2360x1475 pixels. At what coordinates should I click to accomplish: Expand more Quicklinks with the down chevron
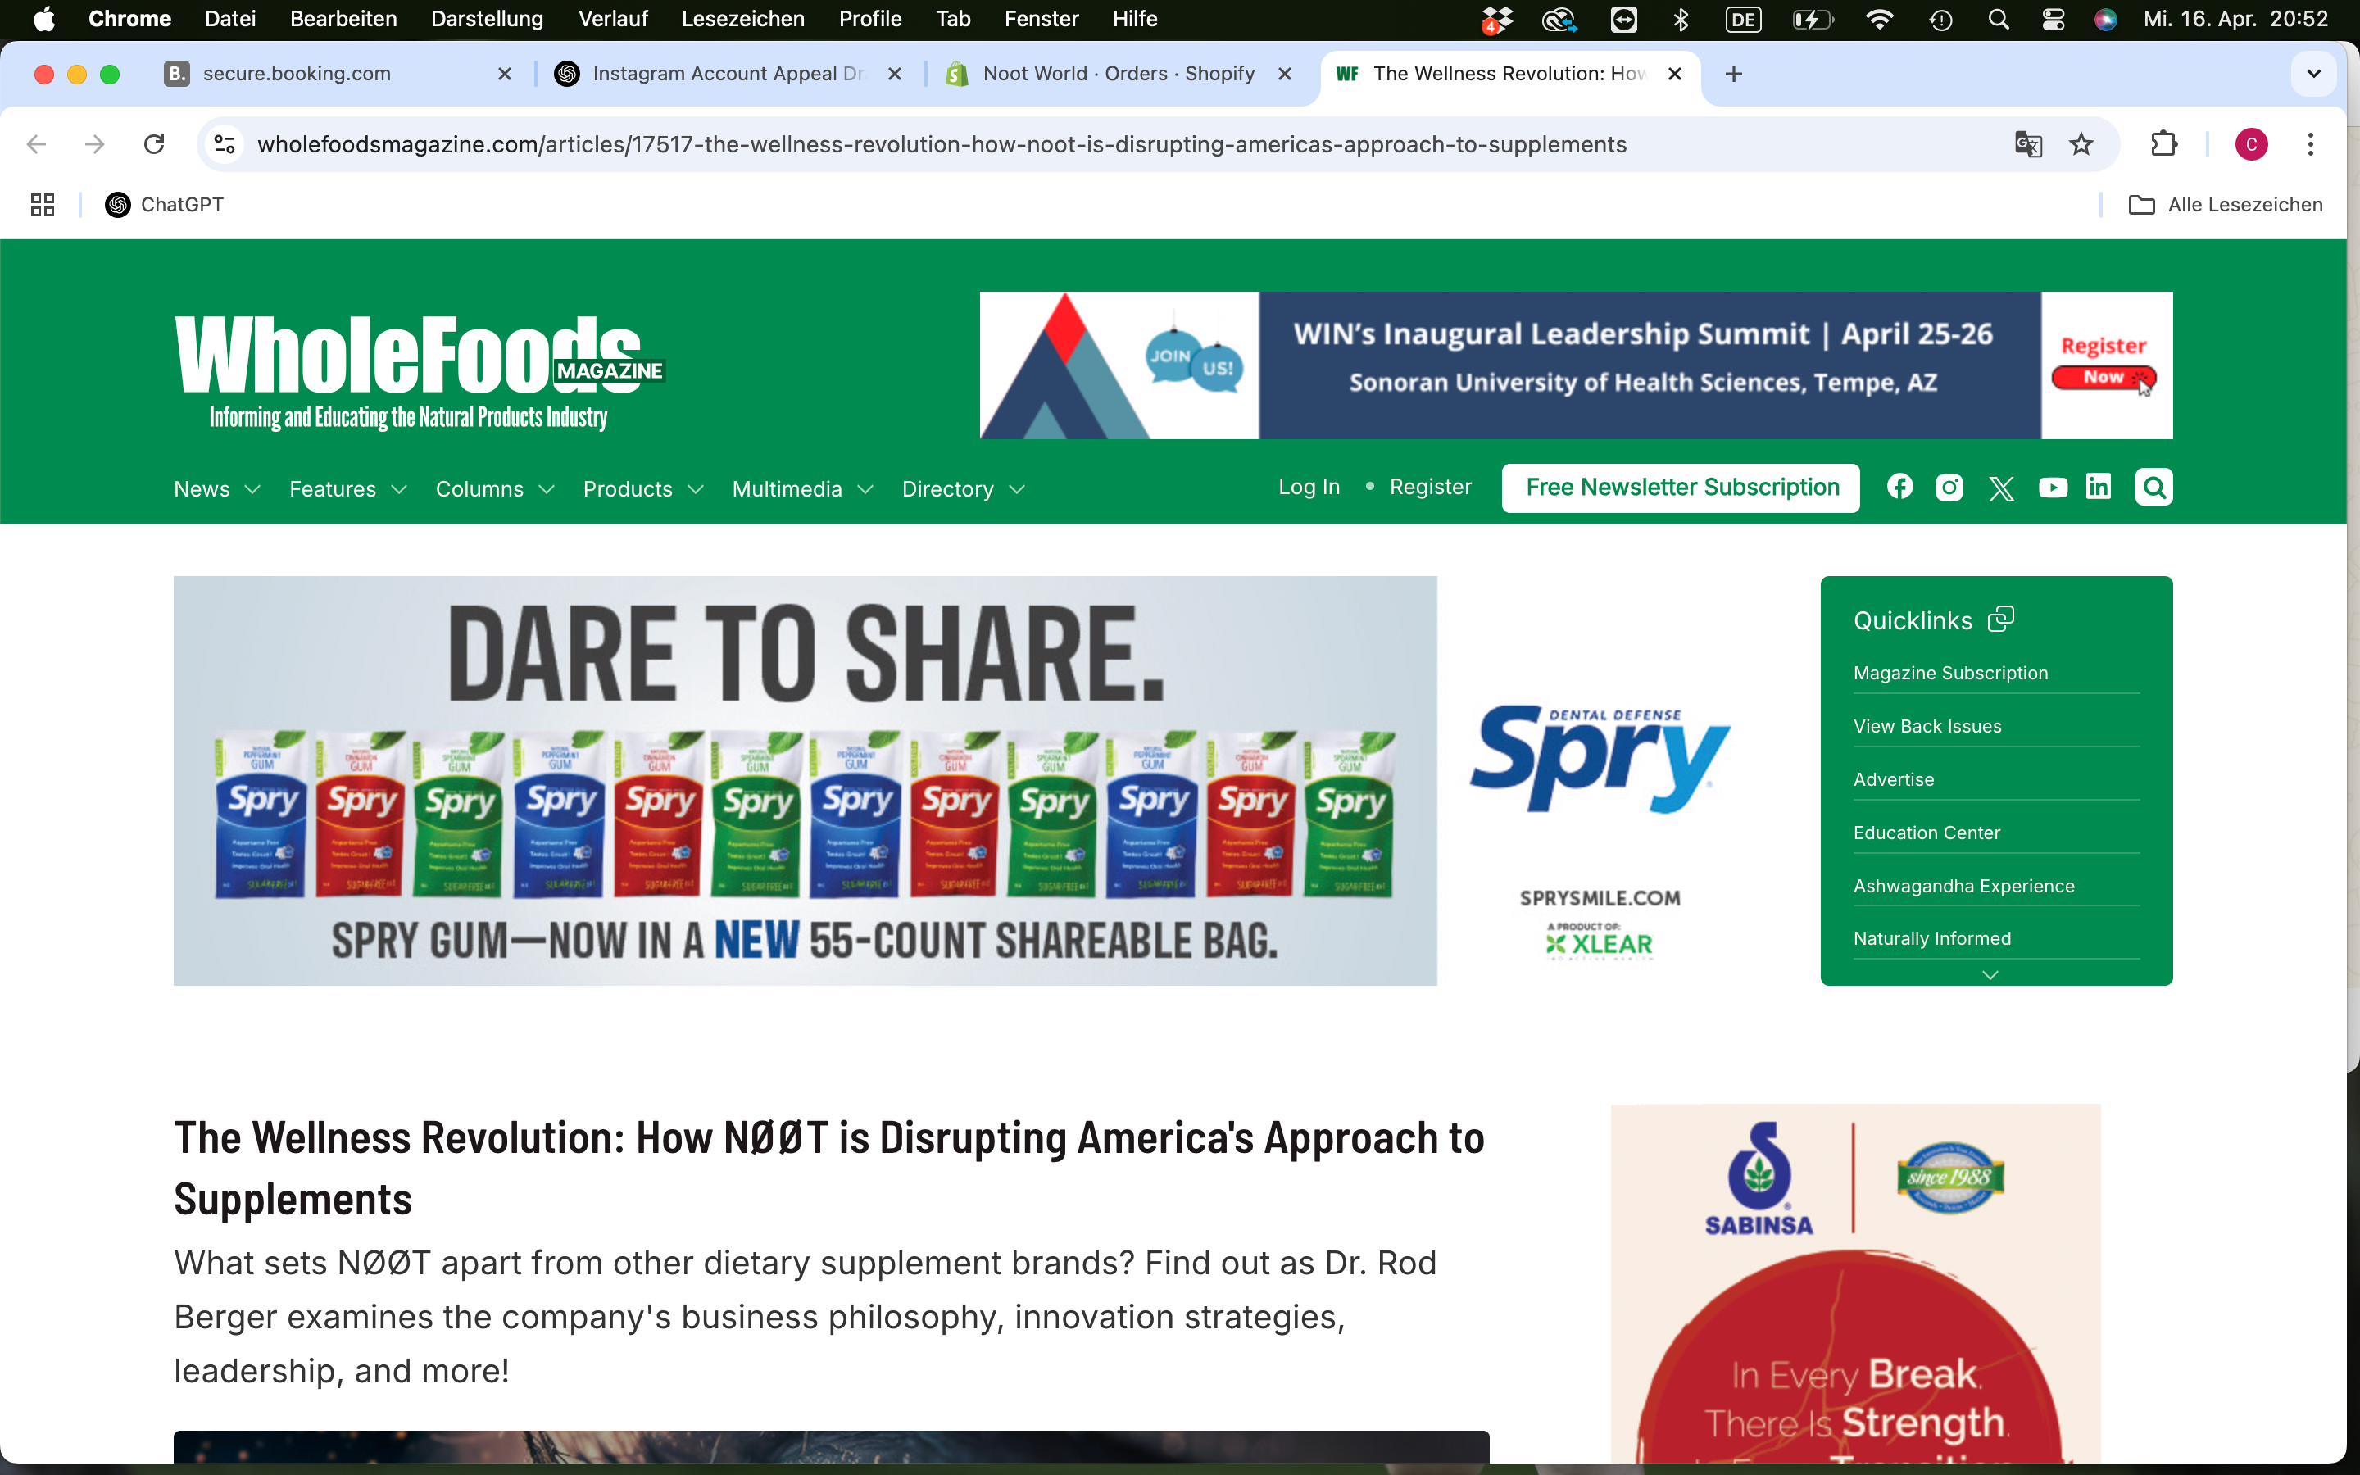[1990, 974]
